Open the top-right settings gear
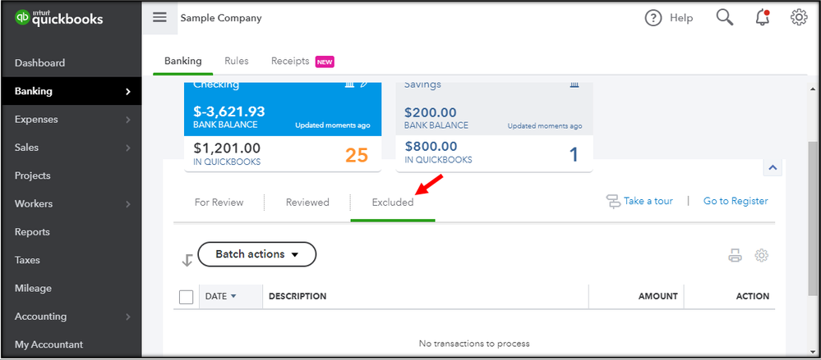The height and width of the screenshot is (360, 821). (x=799, y=18)
